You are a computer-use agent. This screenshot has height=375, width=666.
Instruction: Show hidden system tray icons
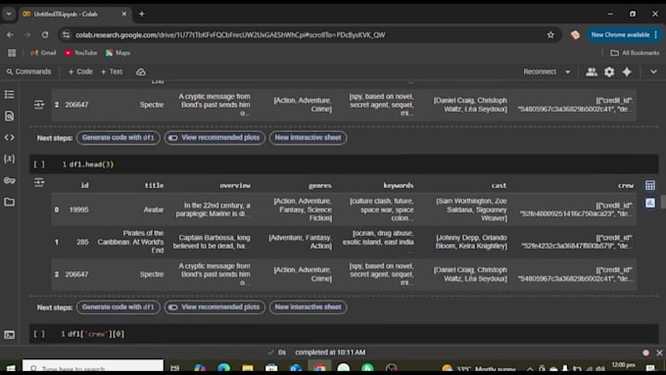click(530, 368)
